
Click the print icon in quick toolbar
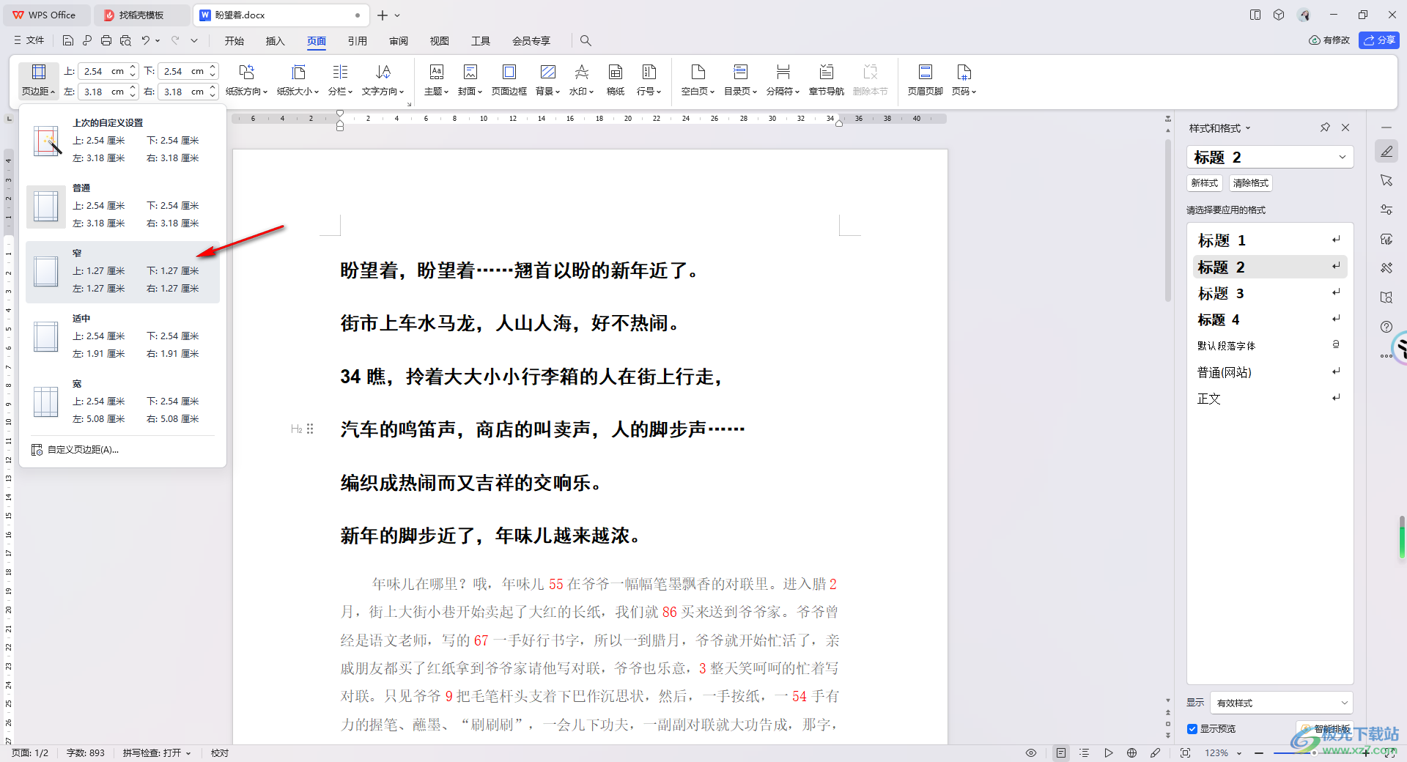pos(106,41)
